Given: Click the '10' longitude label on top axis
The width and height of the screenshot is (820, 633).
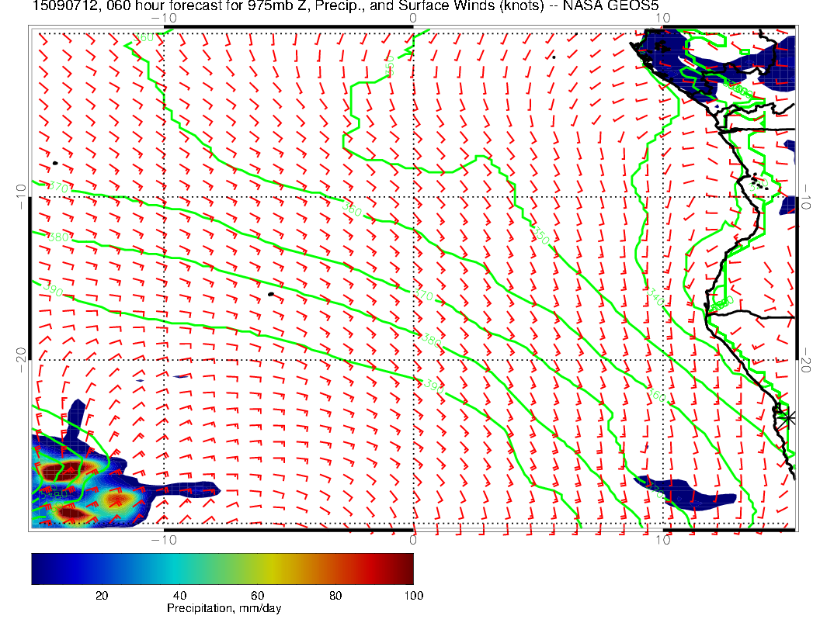Looking at the screenshot, I should tap(662, 18).
